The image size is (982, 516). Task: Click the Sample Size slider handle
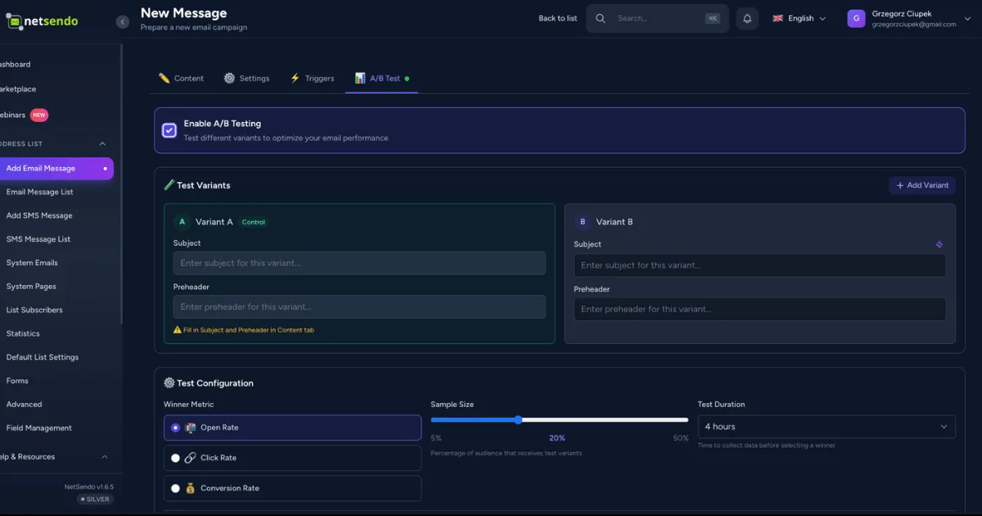pos(518,419)
